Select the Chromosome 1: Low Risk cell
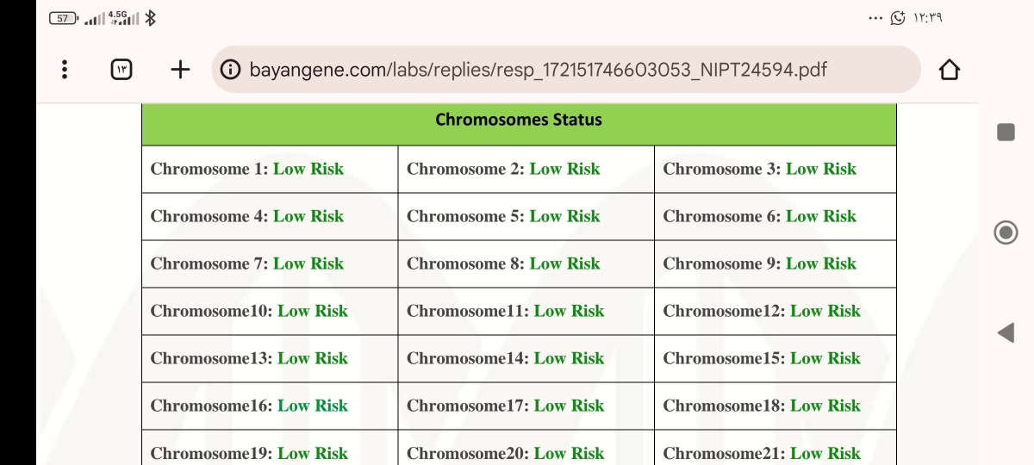The image size is (1034, 465). tap(270, 169)
